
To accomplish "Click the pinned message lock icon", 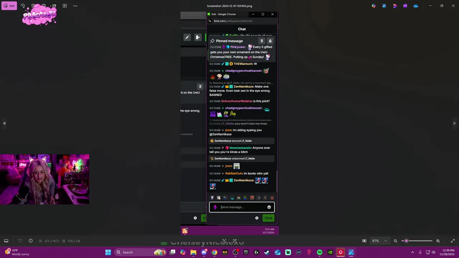I will (x=270, y=41).
